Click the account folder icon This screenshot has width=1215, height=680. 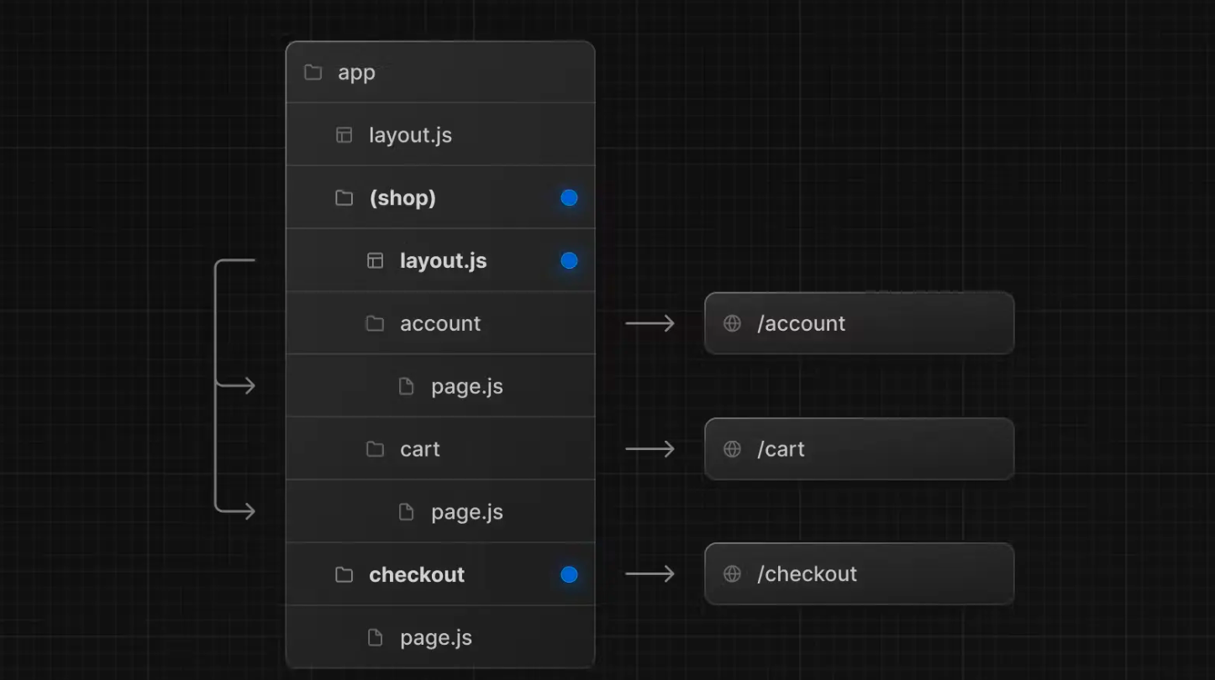click(x=375, y=323)
